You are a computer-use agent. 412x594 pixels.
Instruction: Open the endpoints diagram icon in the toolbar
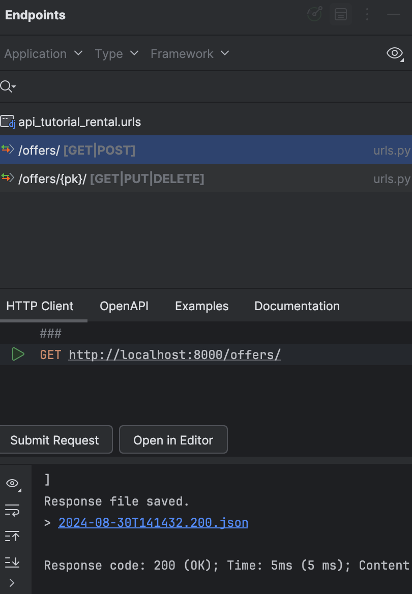[314, 14]
